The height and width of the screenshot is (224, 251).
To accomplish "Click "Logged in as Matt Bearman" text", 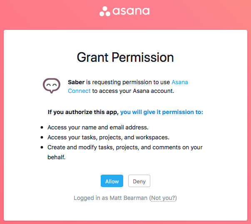I will [x=110, y=198].
